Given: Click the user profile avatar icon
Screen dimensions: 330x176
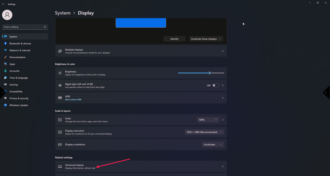Looking at the screenshot, I should 7,15.
